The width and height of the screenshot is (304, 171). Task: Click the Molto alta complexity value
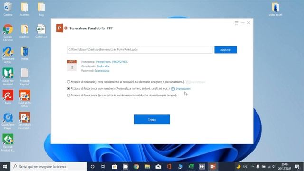pyautogui.click(x=103, y=66)
